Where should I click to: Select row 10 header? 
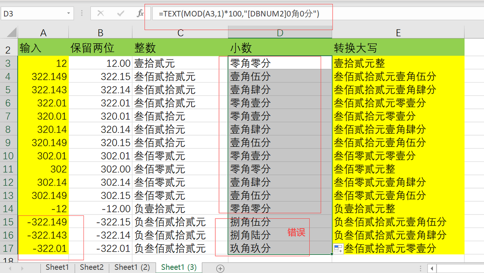click(9, 155)
